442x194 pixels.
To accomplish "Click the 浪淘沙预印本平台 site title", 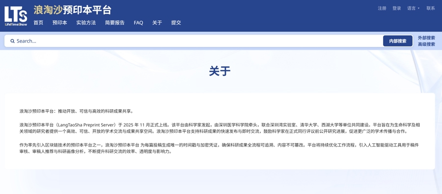I will (73, 10).
